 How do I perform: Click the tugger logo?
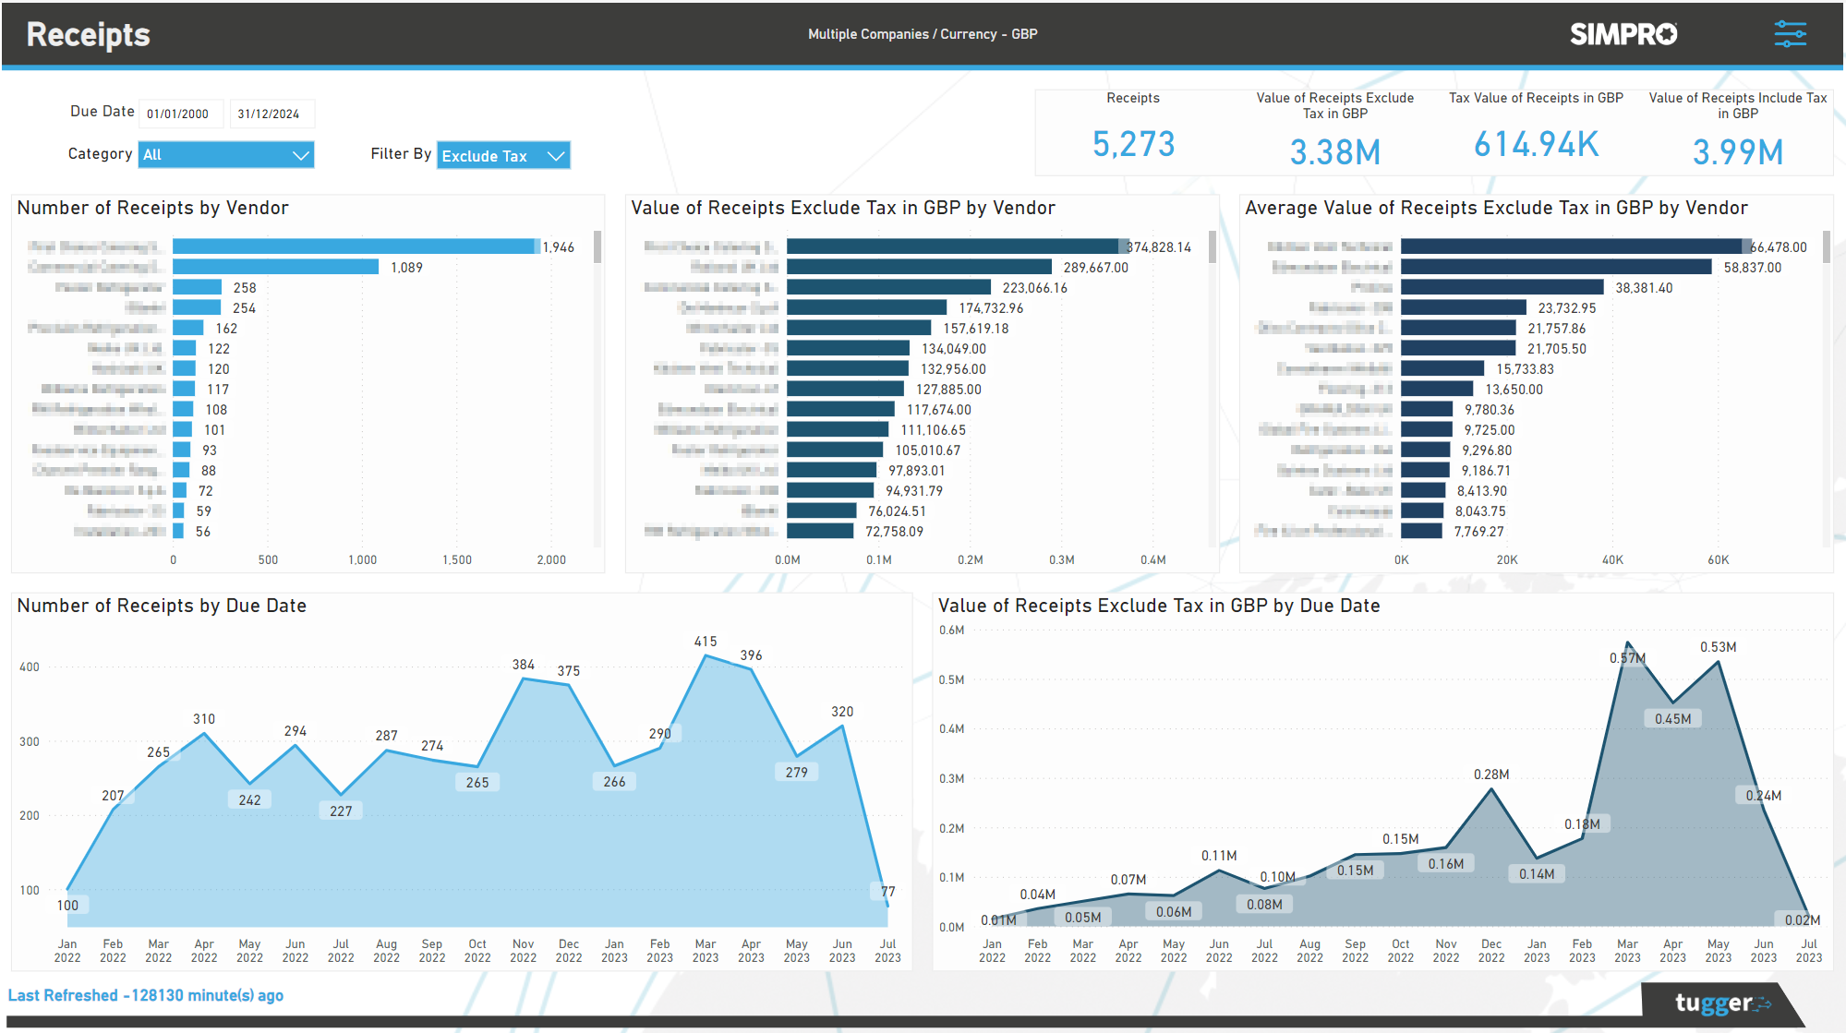[1722, 1003]
